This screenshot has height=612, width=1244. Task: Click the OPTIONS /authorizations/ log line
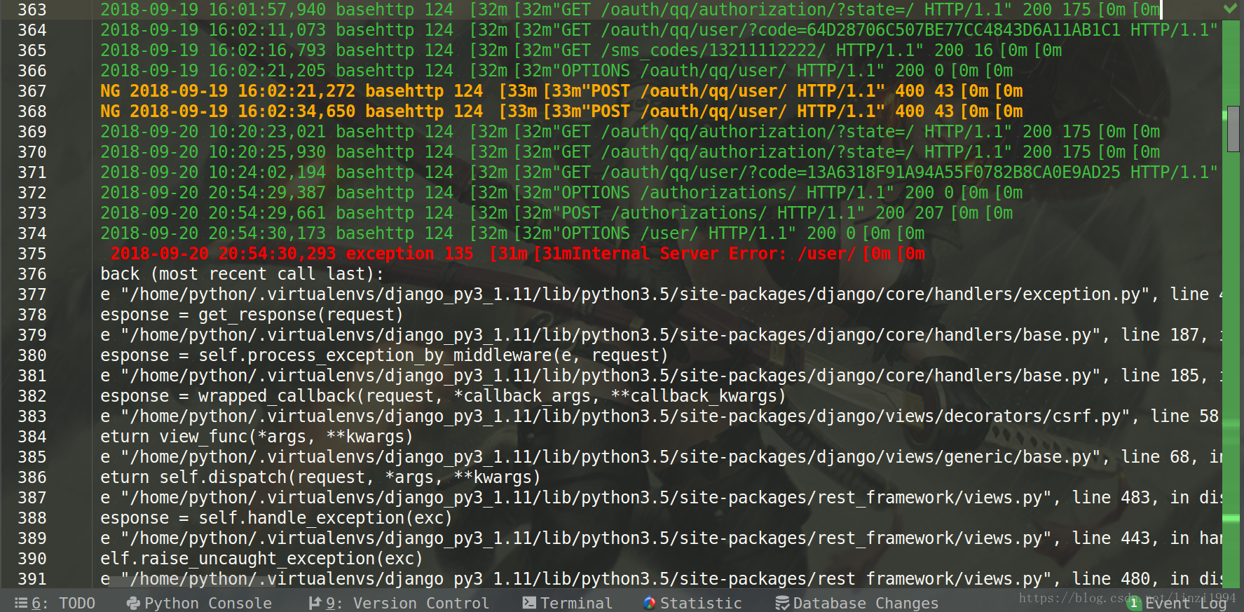(561, 193)
